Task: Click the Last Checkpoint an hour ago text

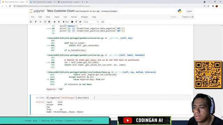Action: pos(87,11)
